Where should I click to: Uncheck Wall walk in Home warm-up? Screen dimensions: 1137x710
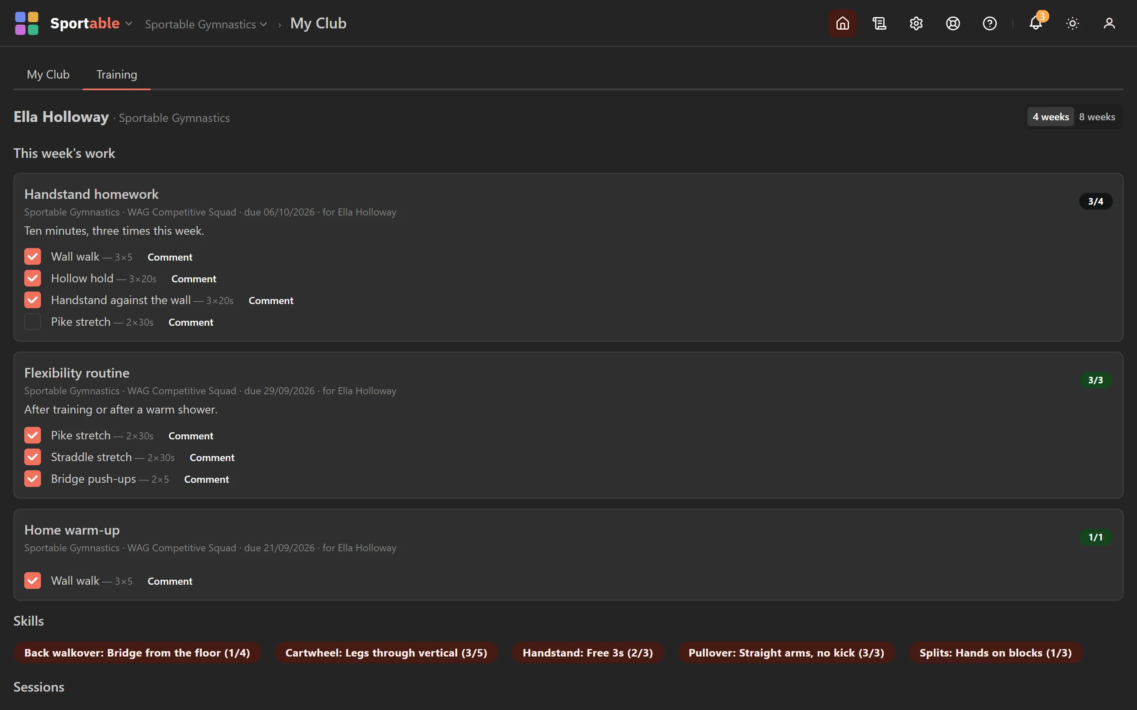pyautogui.click(x=33, y=581)
